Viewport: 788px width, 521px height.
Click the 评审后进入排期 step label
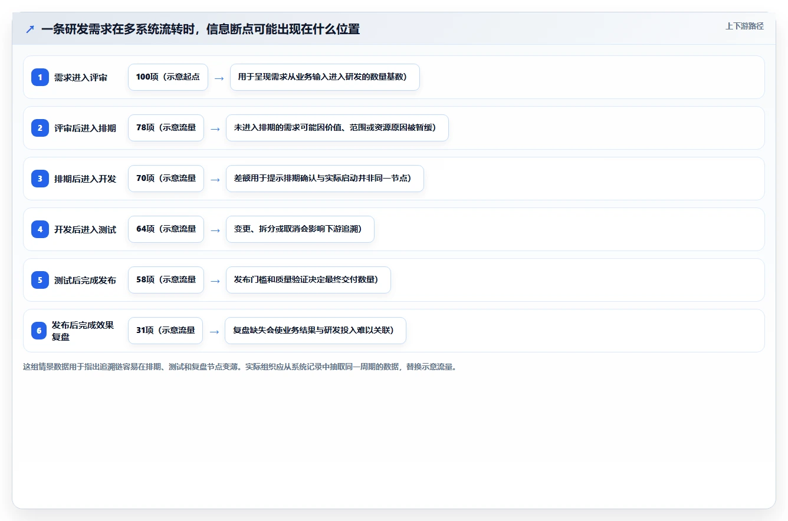point(85,128)
